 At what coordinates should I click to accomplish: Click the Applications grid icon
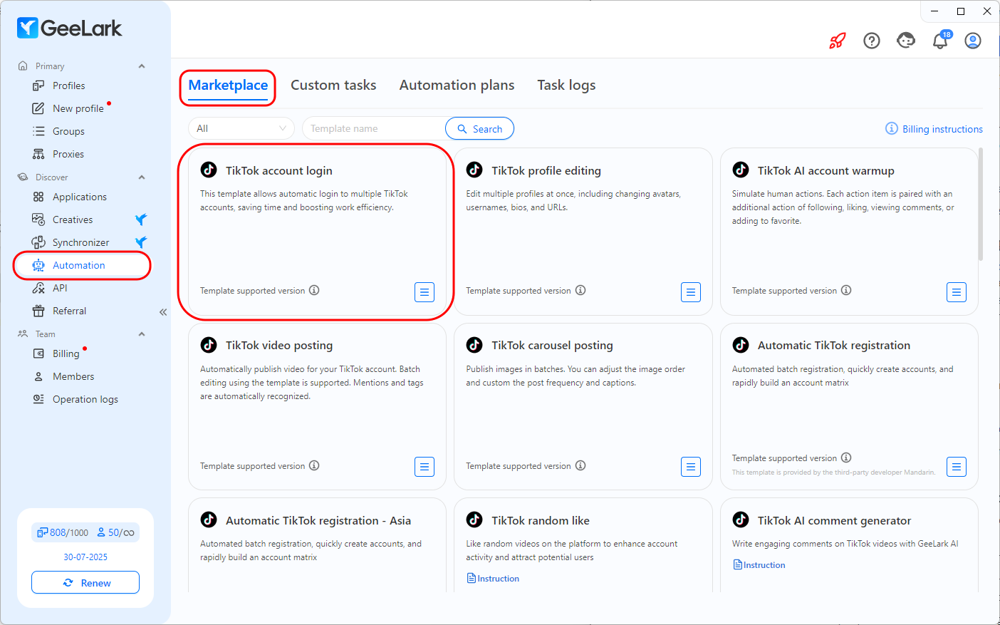pyautogui.click(x=38, y=197)
